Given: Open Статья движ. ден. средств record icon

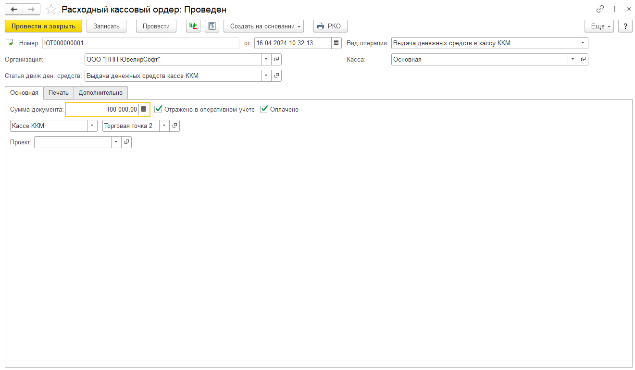Looking at the screenshot, I should coord(276,76).
